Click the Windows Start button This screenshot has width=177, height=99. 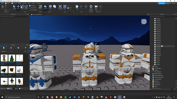2,97
